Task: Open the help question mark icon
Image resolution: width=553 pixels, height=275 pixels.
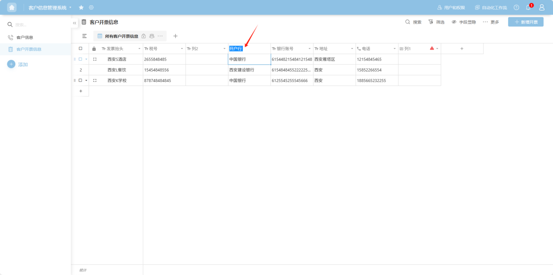Action: 516,7
